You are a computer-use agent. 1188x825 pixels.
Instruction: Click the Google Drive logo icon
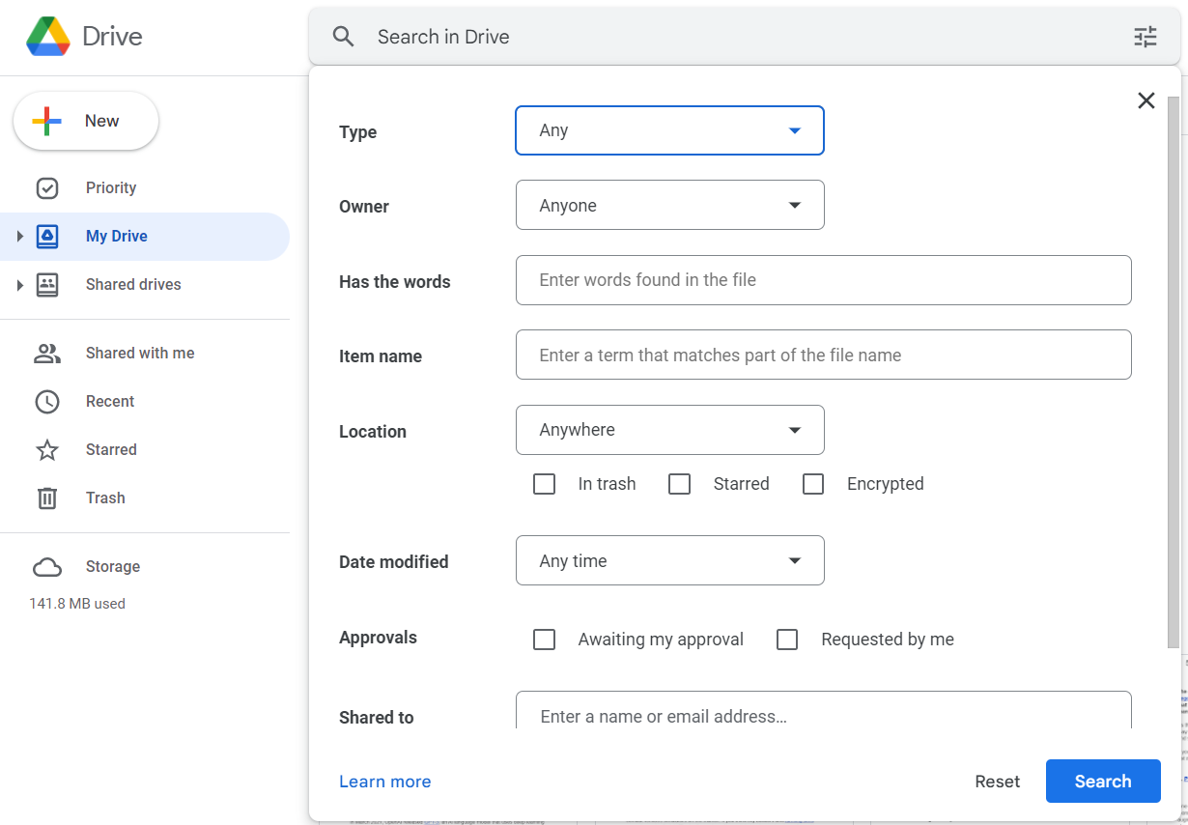pos(47,37)
